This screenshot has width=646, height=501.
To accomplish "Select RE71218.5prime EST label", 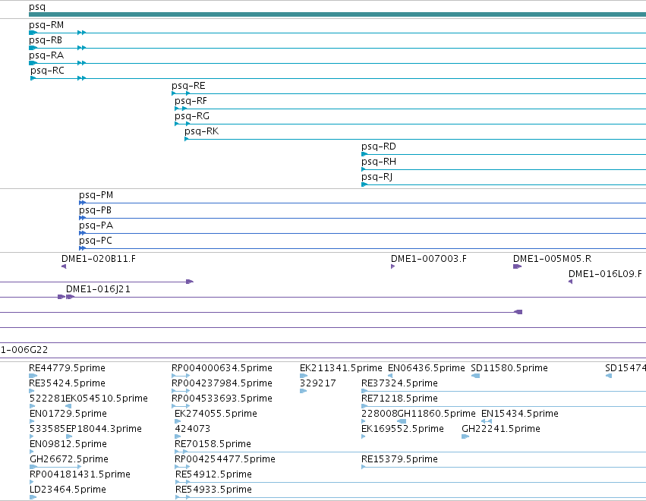I will point(399,399).
